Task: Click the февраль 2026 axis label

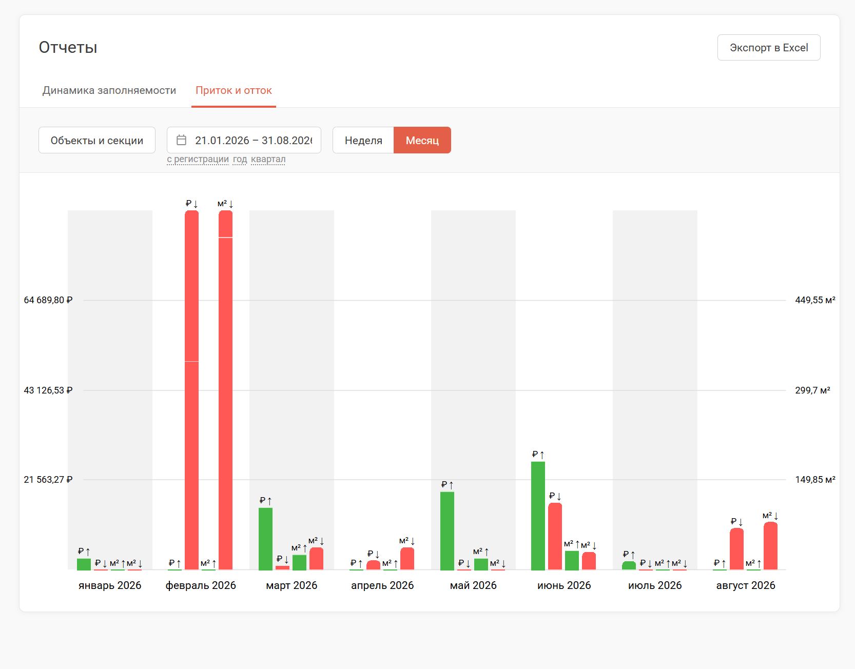Action: tap(201, 585)
